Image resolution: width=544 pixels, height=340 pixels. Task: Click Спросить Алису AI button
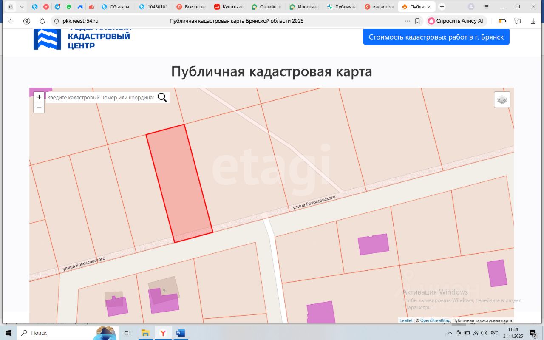pyautogui.click(x=456, y=21)
